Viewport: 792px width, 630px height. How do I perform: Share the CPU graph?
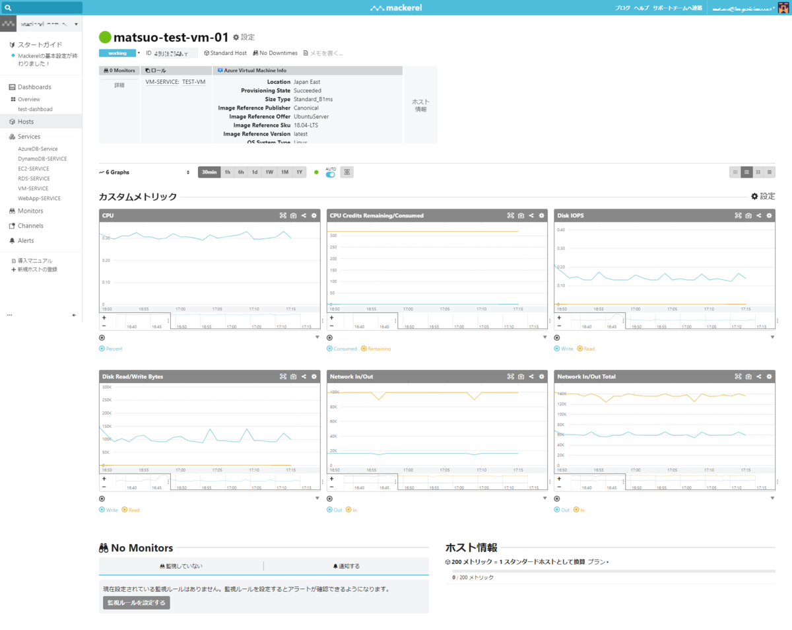tap(304, 215)
